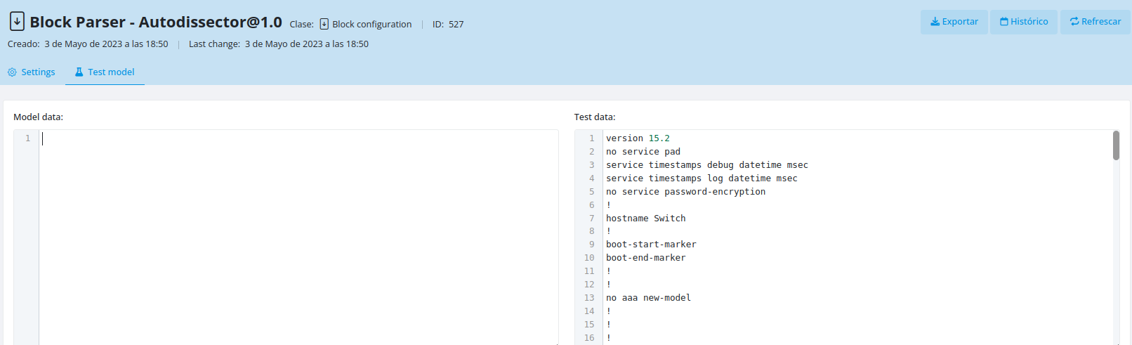
Task: Click the Exportar download icon
Action: coord(935,22)
